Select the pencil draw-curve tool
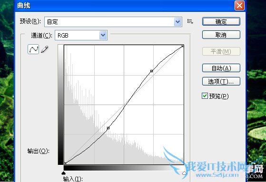 point(45,49)
